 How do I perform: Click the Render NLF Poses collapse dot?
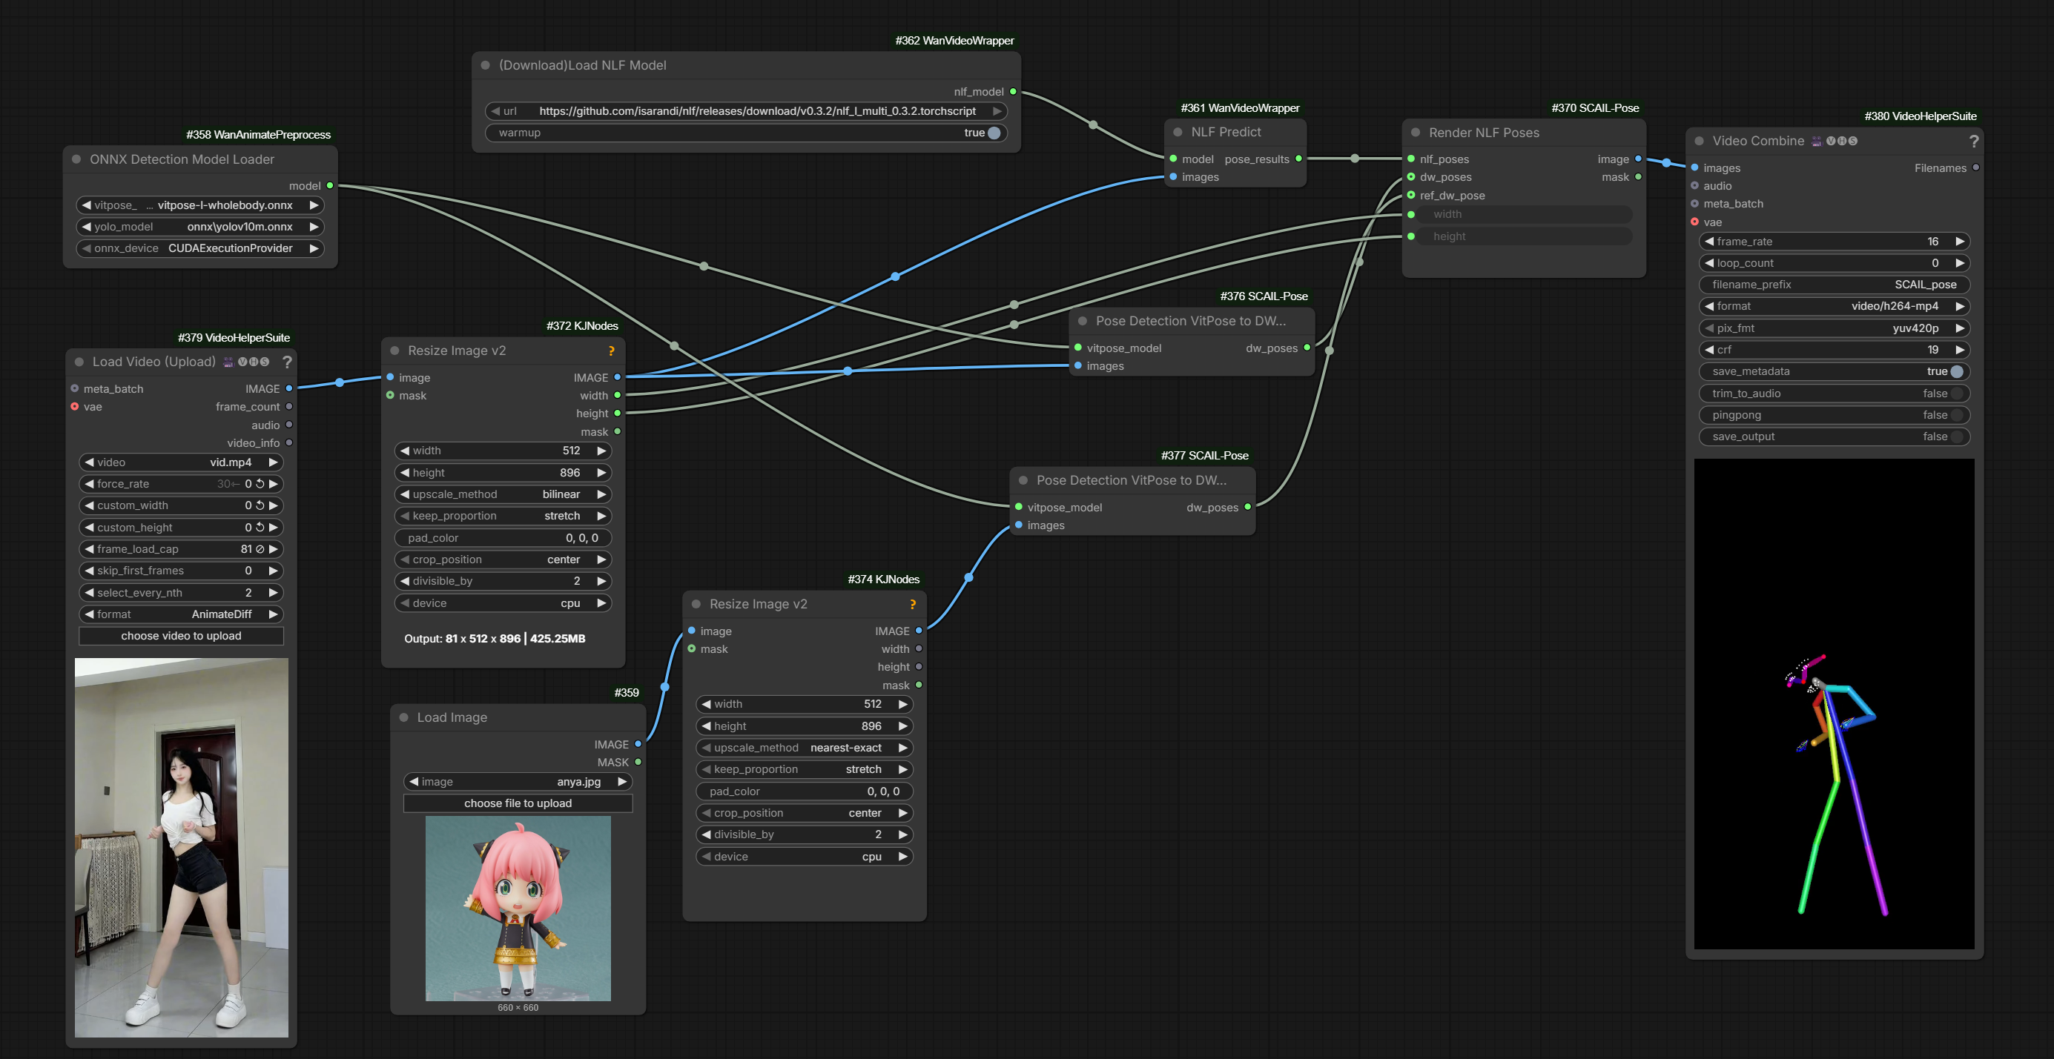[1416, 132]
